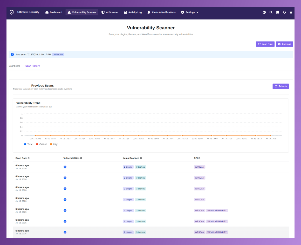Click the chart data point at Jul 13 12:48
This screenshot has width=301, height=245.
pyautogui.click(x=36, y=135)
